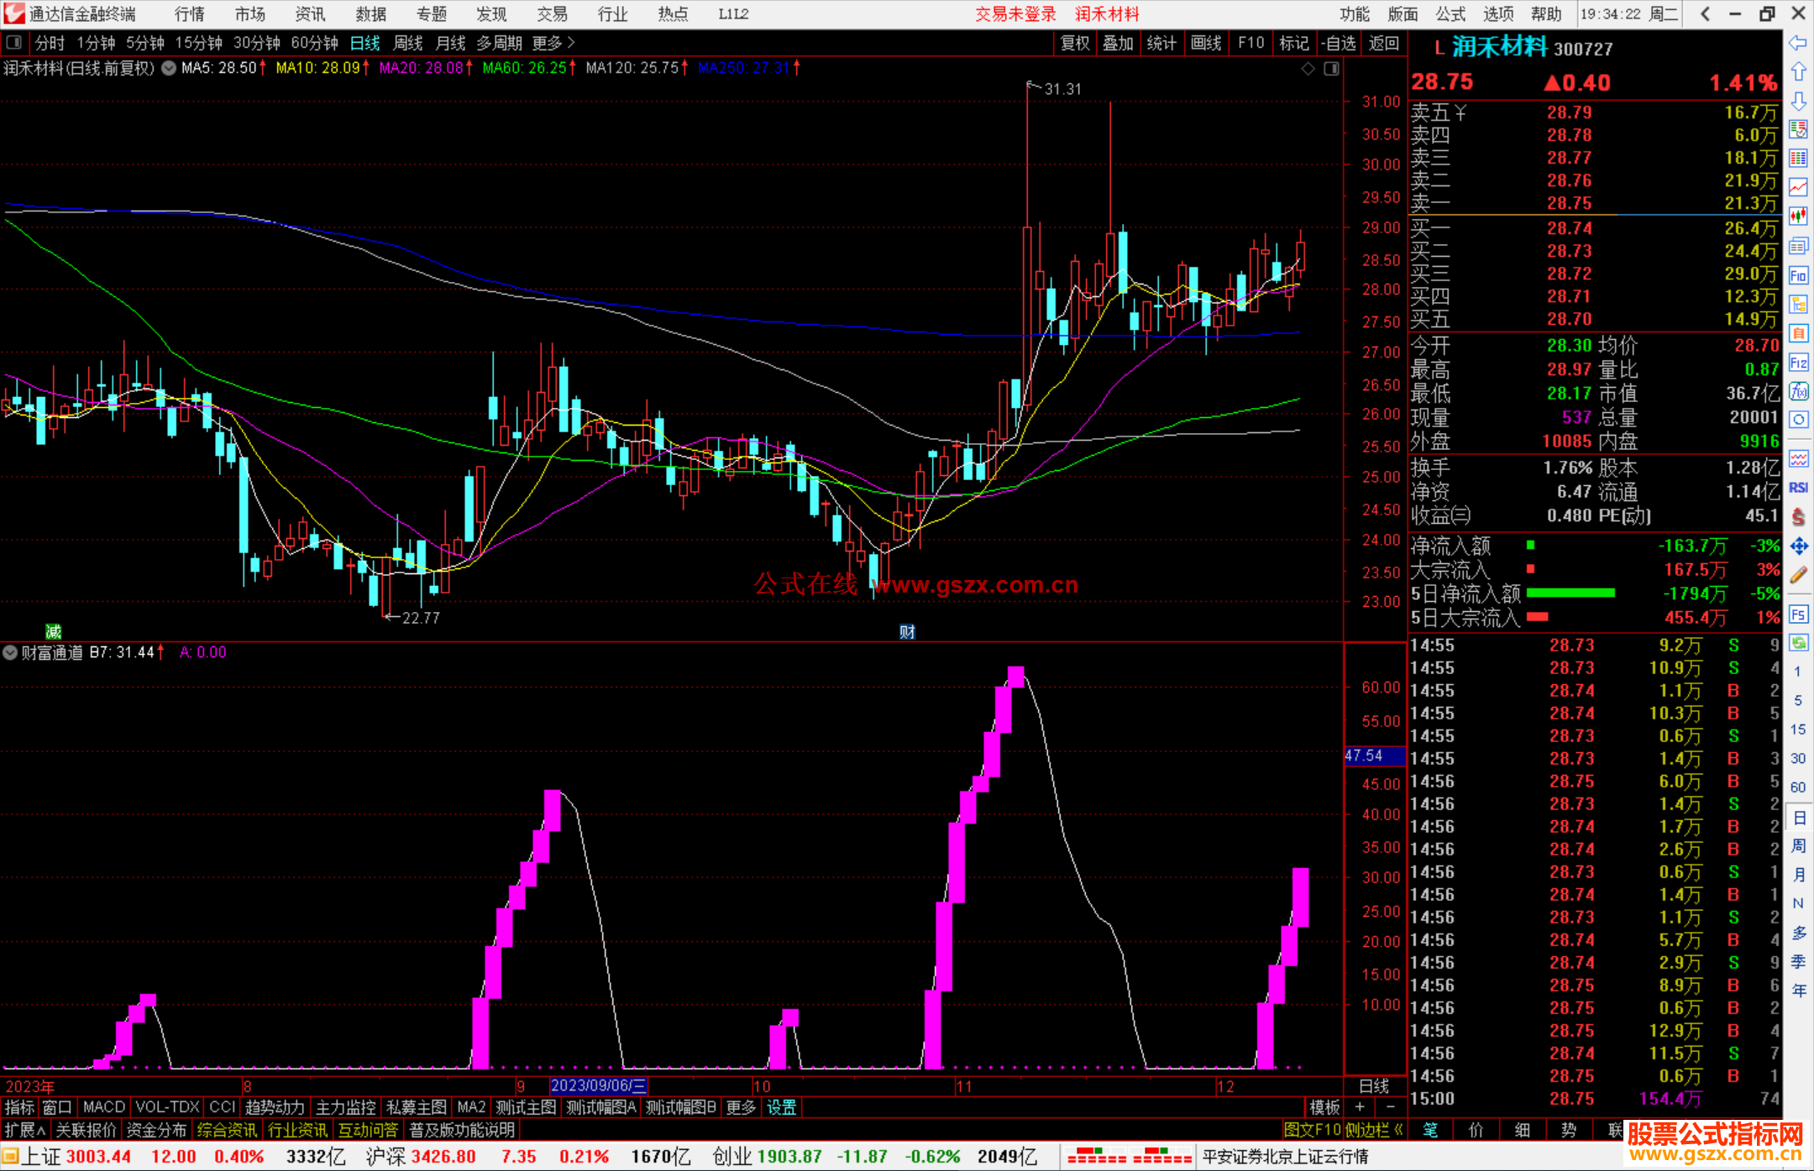The width and height of the screenshot is (1814, 1171).
Task: Click the 财 marker on the timeline
Action: pyautogui.click(x=907, y=632)
